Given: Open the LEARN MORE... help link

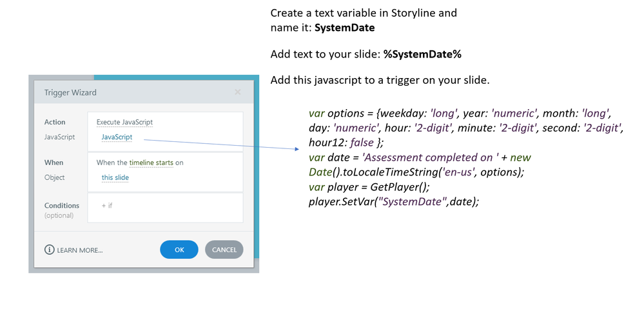Looking at the screenshot, I should (79, 250).
